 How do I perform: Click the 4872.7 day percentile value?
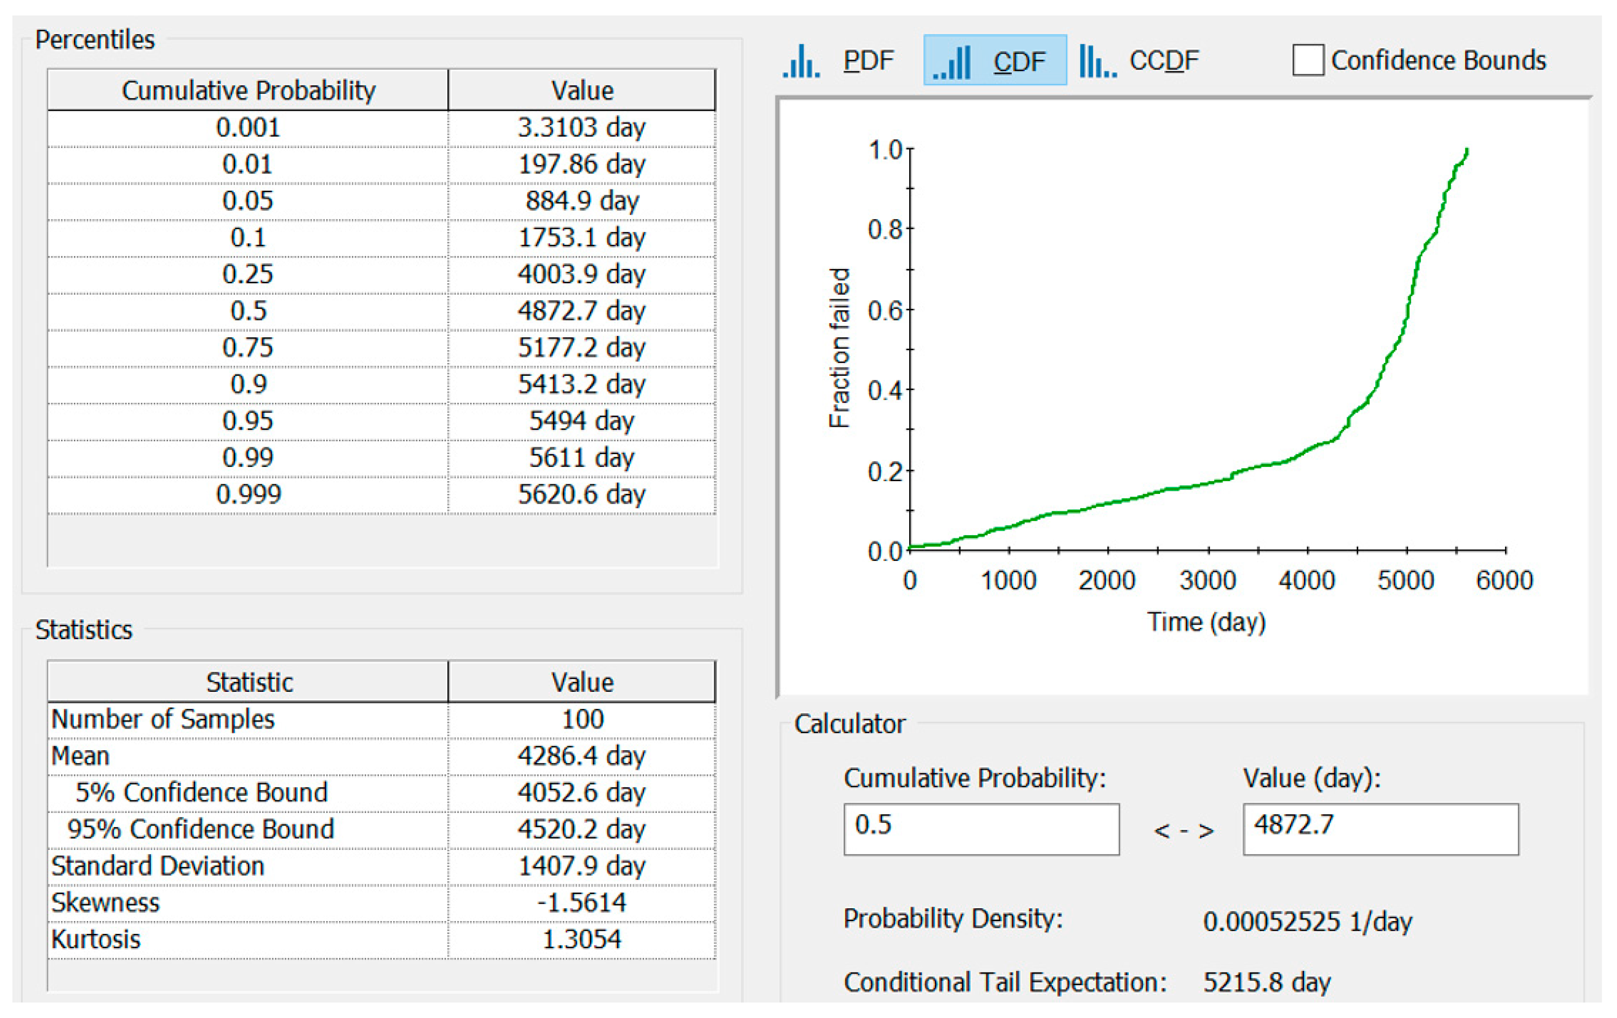tap(582, 311)
